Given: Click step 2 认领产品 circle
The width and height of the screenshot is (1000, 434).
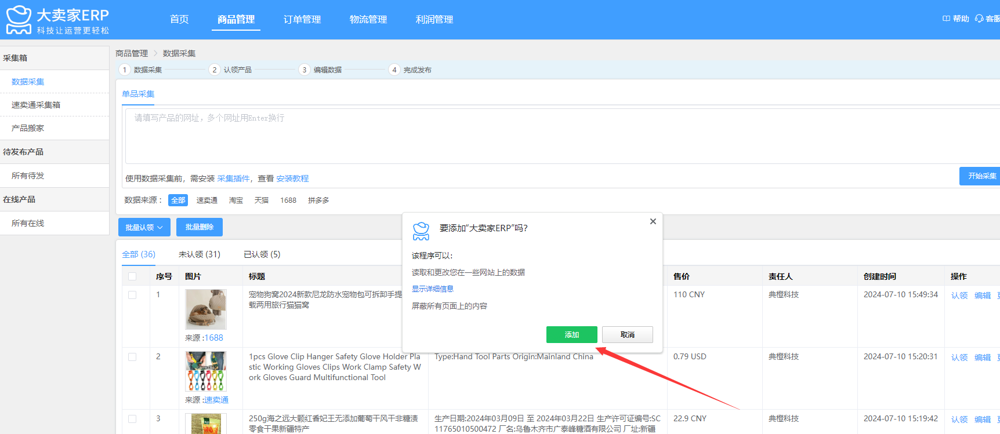Looking at the screenshot, I should pos(214,70).
